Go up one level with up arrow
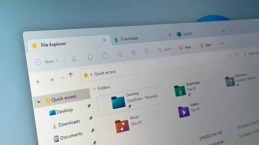This screenshot has height=145, width=259. click(71, 75)
